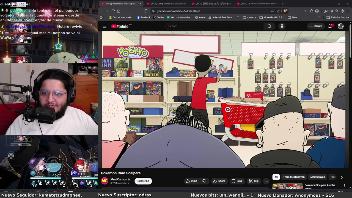Close the Pokemon Card Scalpers tab

pos(141,4)
